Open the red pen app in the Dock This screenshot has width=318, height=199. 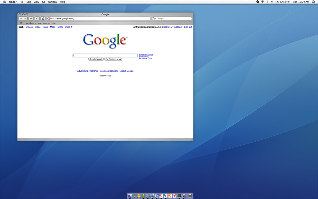161,196
